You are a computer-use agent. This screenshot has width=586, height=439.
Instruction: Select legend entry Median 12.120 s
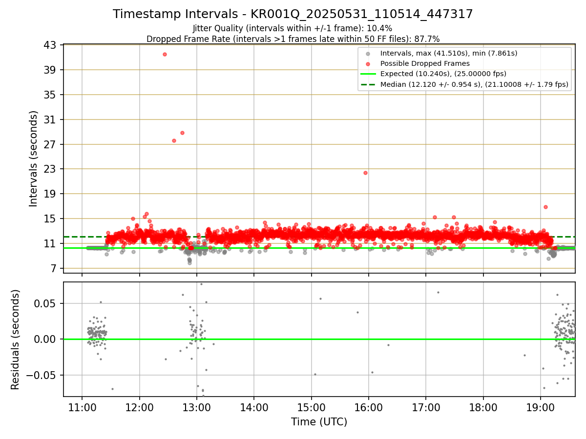(474, 84)
